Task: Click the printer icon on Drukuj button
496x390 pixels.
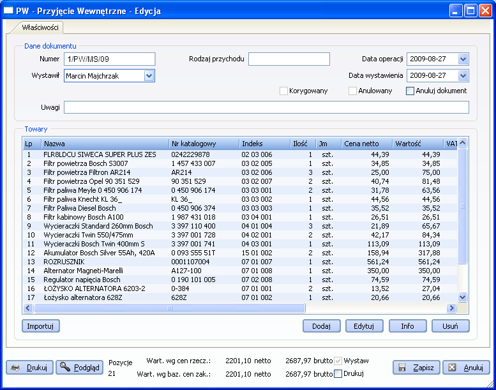Action: click(15, 368)
